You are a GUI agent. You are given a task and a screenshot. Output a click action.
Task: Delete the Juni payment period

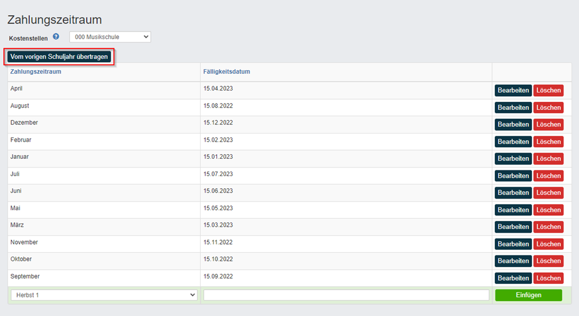[x=548, y=193]
